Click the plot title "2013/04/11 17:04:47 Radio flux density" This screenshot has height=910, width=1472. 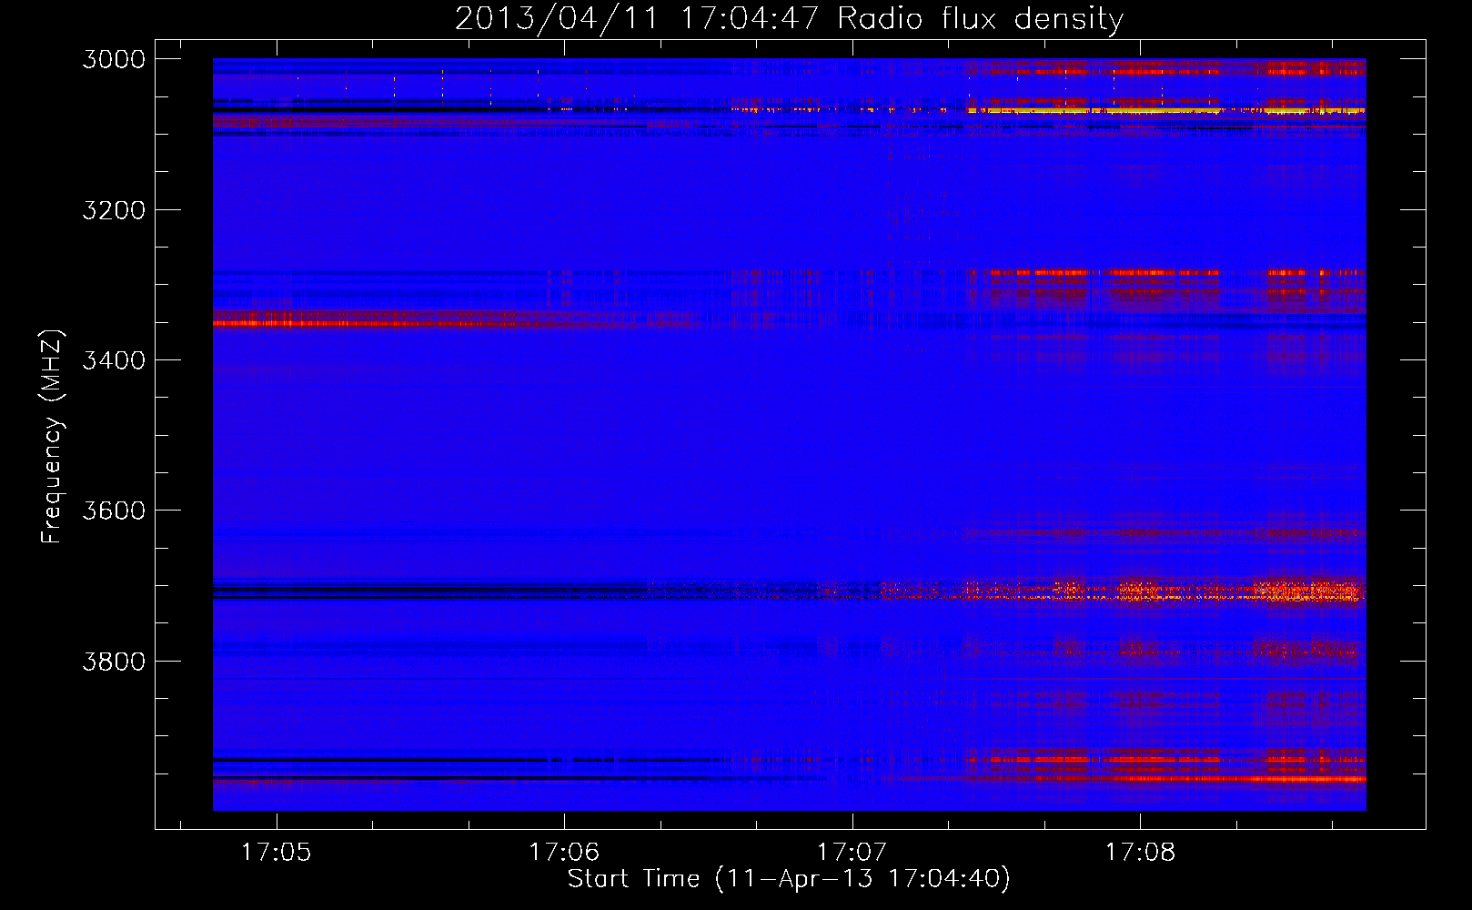[789, 19]
